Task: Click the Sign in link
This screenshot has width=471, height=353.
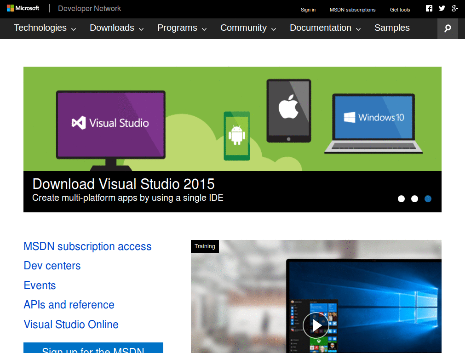Action: 308,9
